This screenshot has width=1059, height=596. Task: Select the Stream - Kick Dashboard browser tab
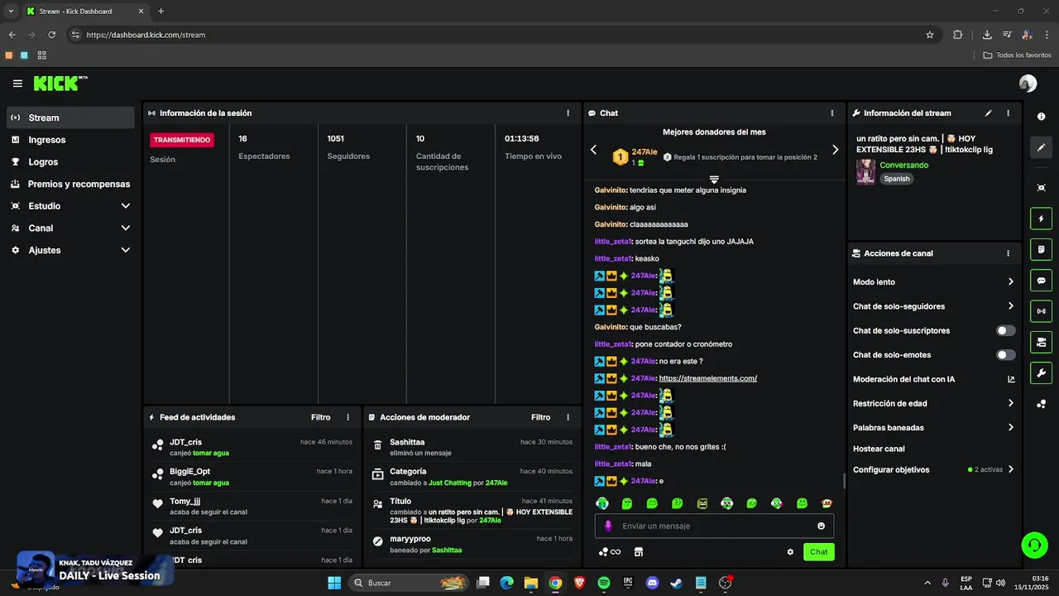point(85,11)
